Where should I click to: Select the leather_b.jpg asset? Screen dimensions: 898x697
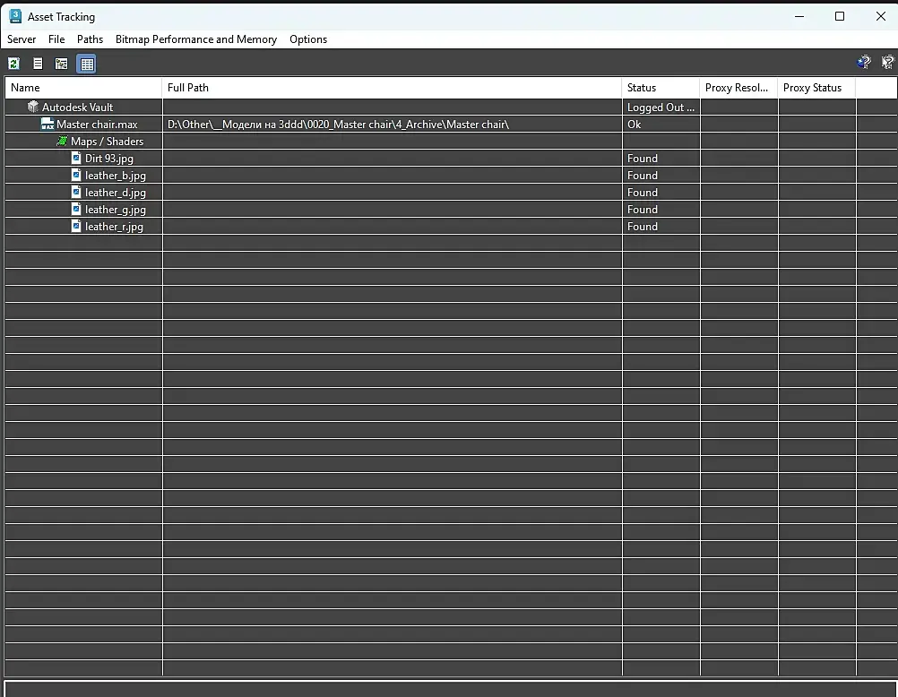[x=115, y=176]
